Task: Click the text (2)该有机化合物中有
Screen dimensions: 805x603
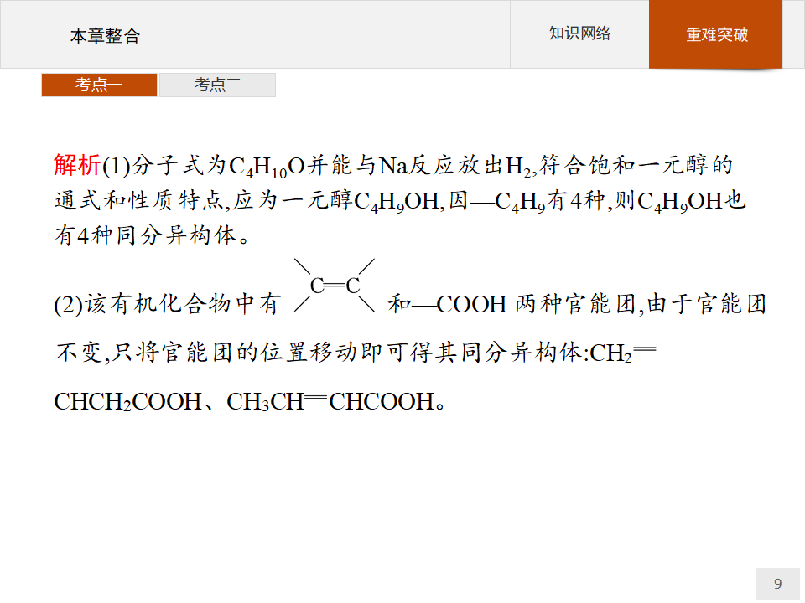Action: tap(167, 304)
